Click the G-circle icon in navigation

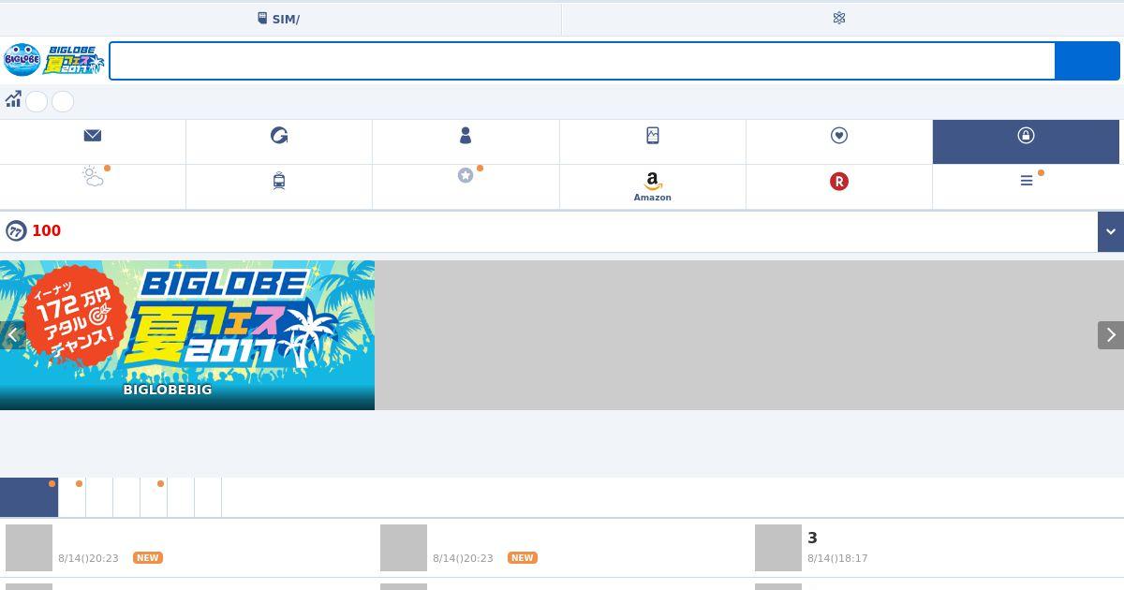(x=279, y=136)
